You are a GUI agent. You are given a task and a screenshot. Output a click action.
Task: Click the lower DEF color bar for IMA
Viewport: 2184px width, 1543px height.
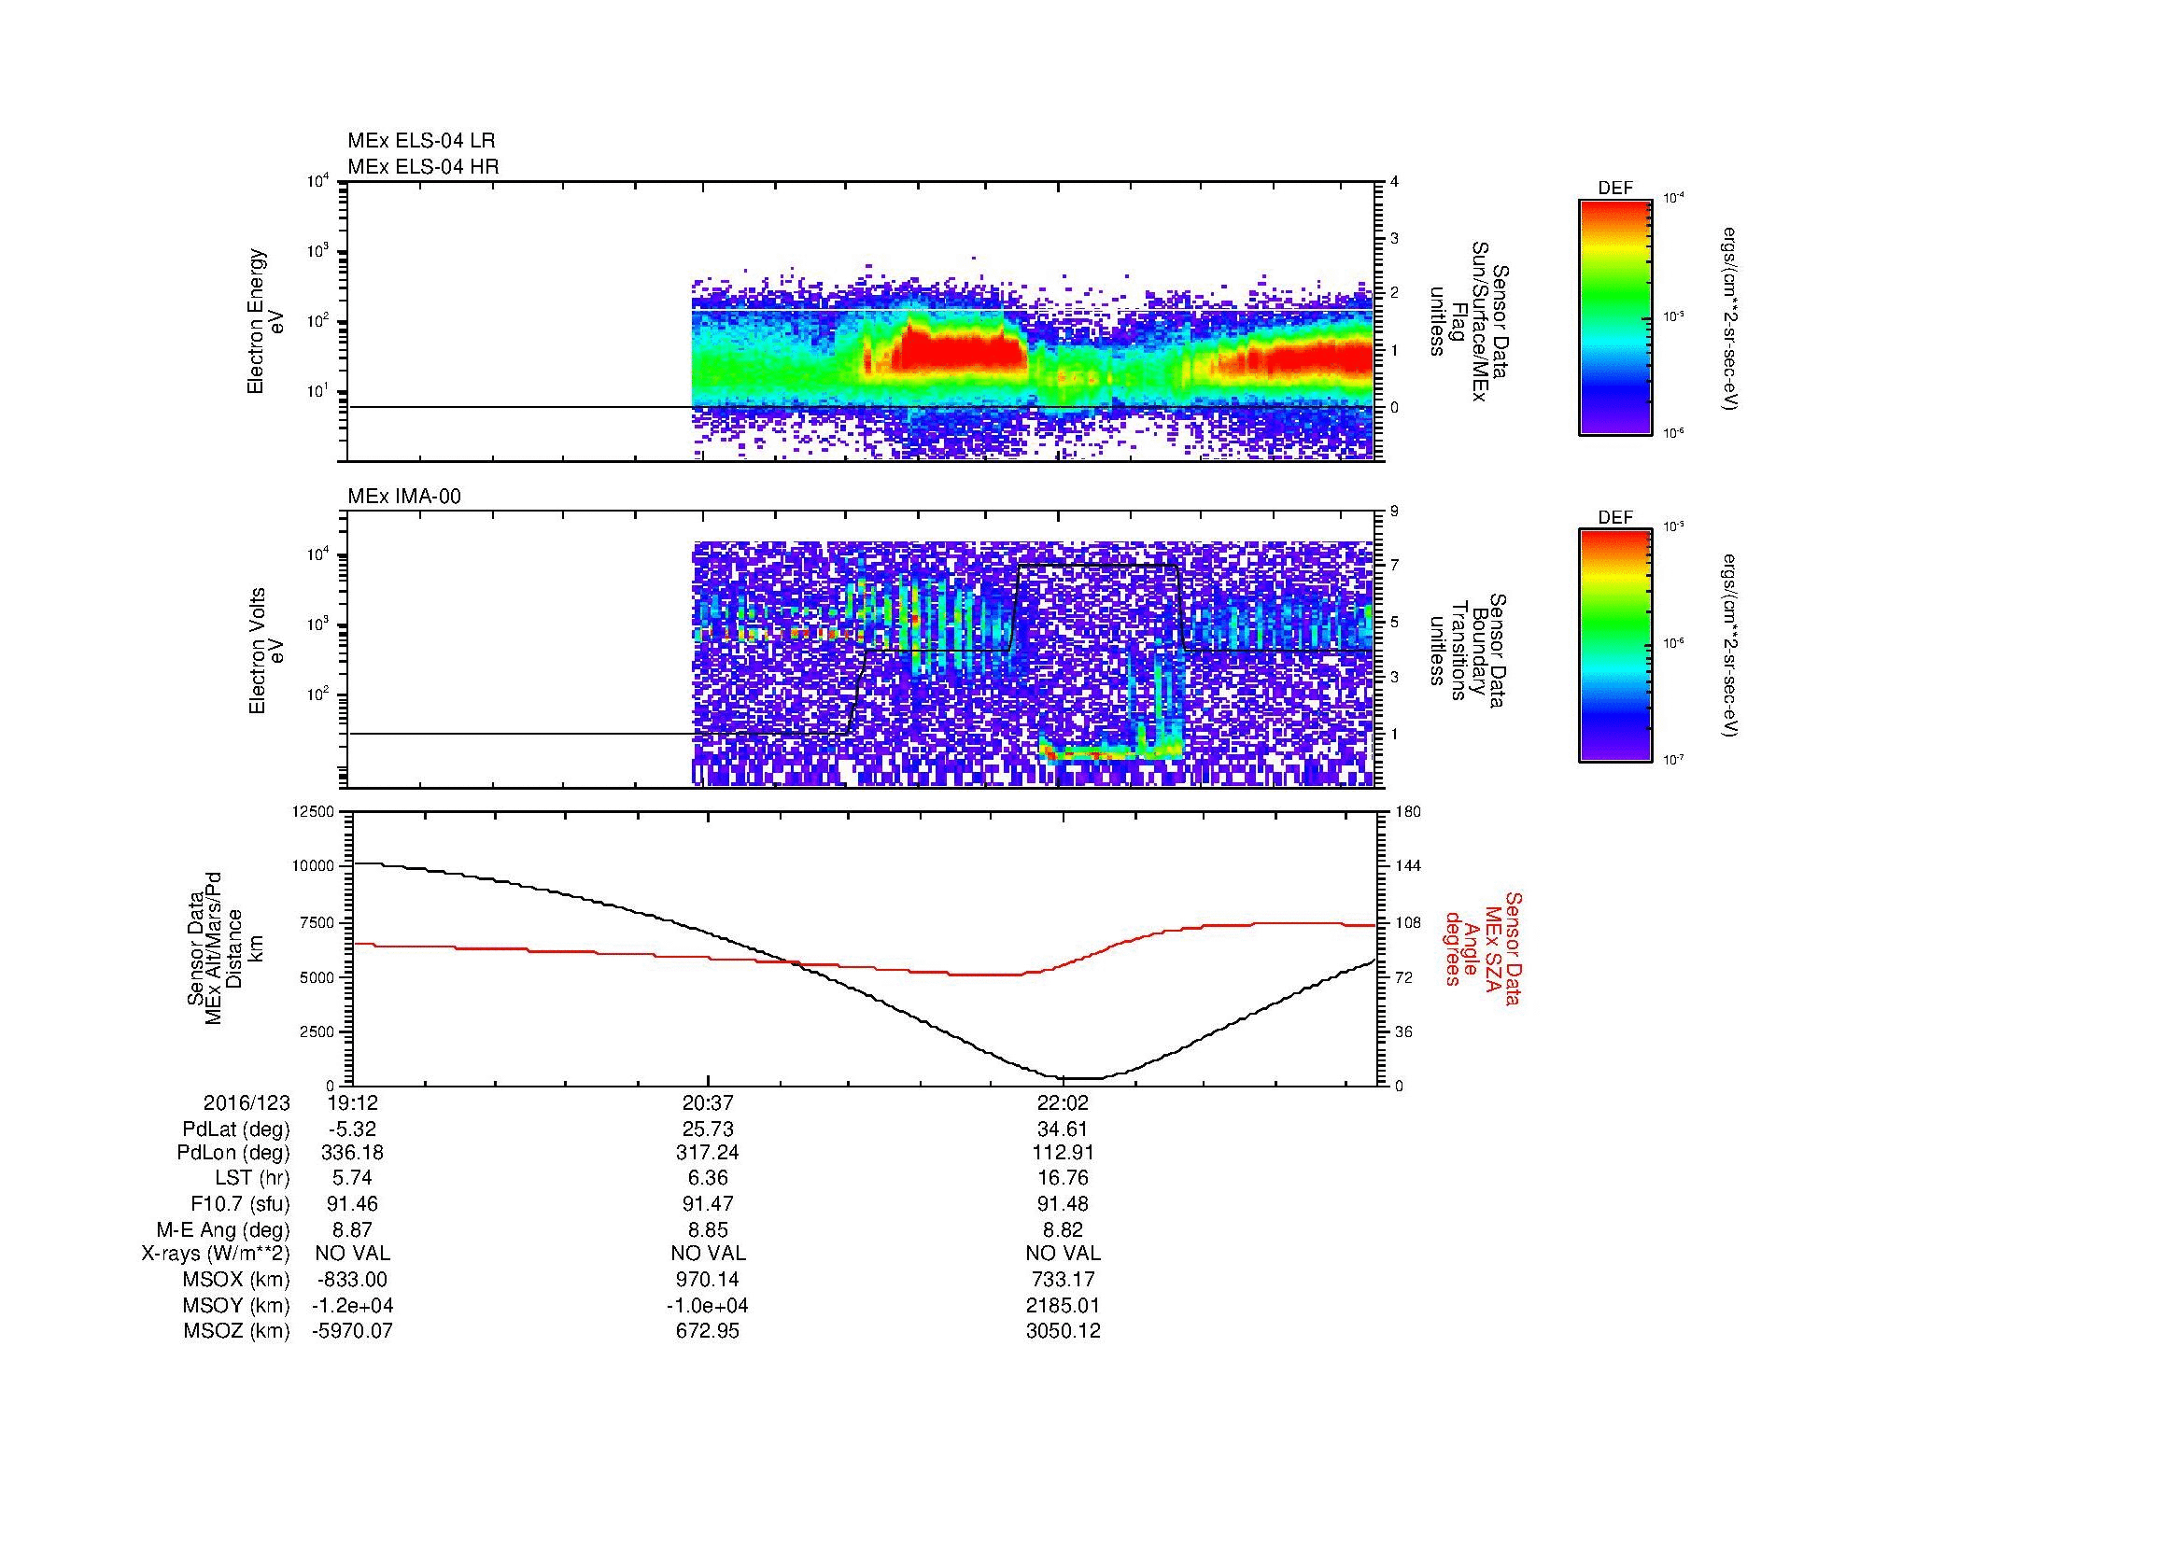pos(1615,646)
